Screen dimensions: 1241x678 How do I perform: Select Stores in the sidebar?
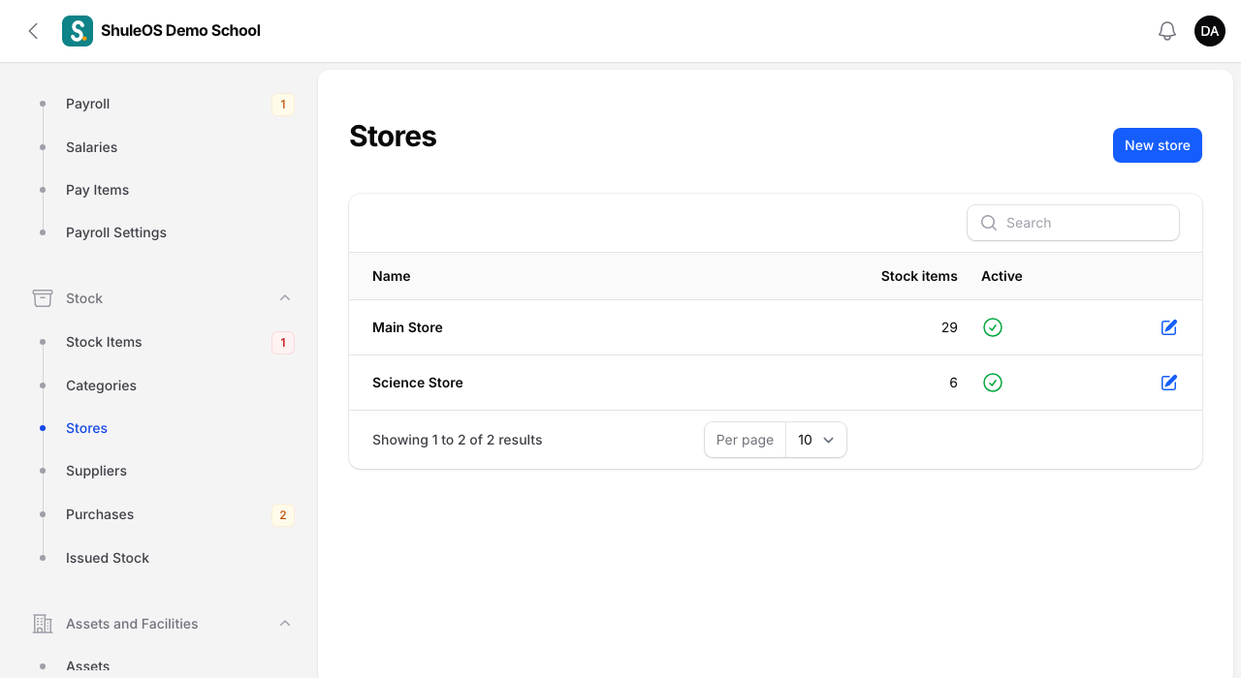(x=86, y=428)
